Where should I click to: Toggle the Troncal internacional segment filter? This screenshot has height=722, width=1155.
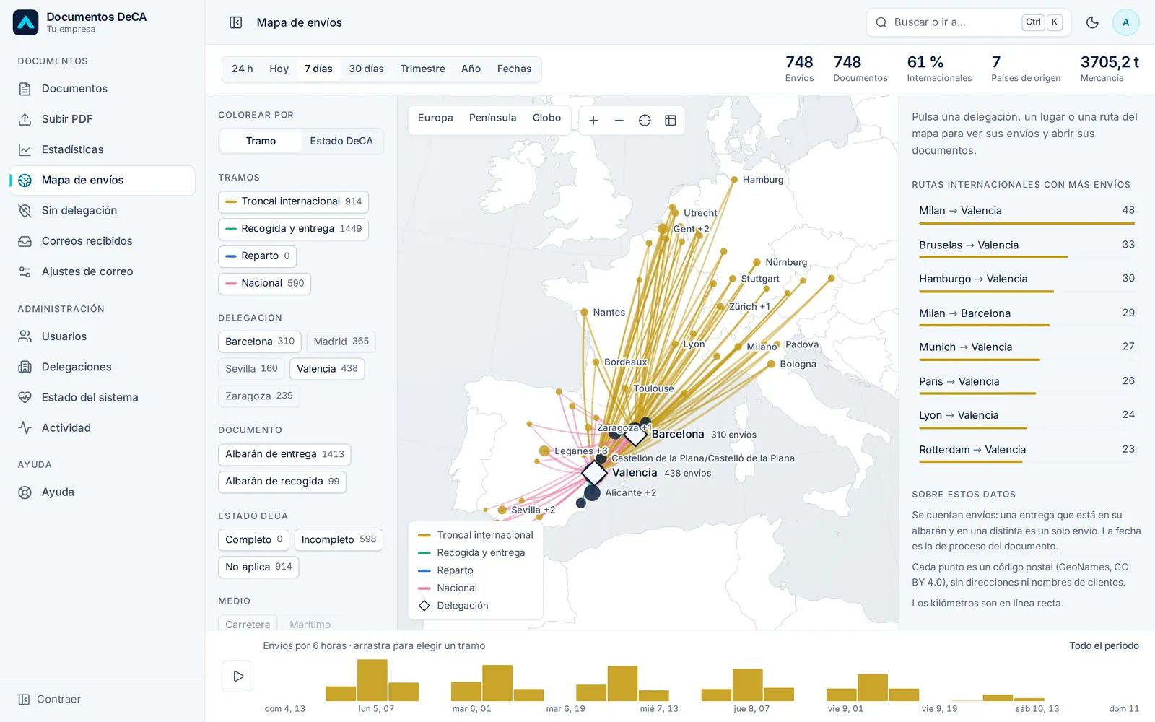(x=293, y=201)
